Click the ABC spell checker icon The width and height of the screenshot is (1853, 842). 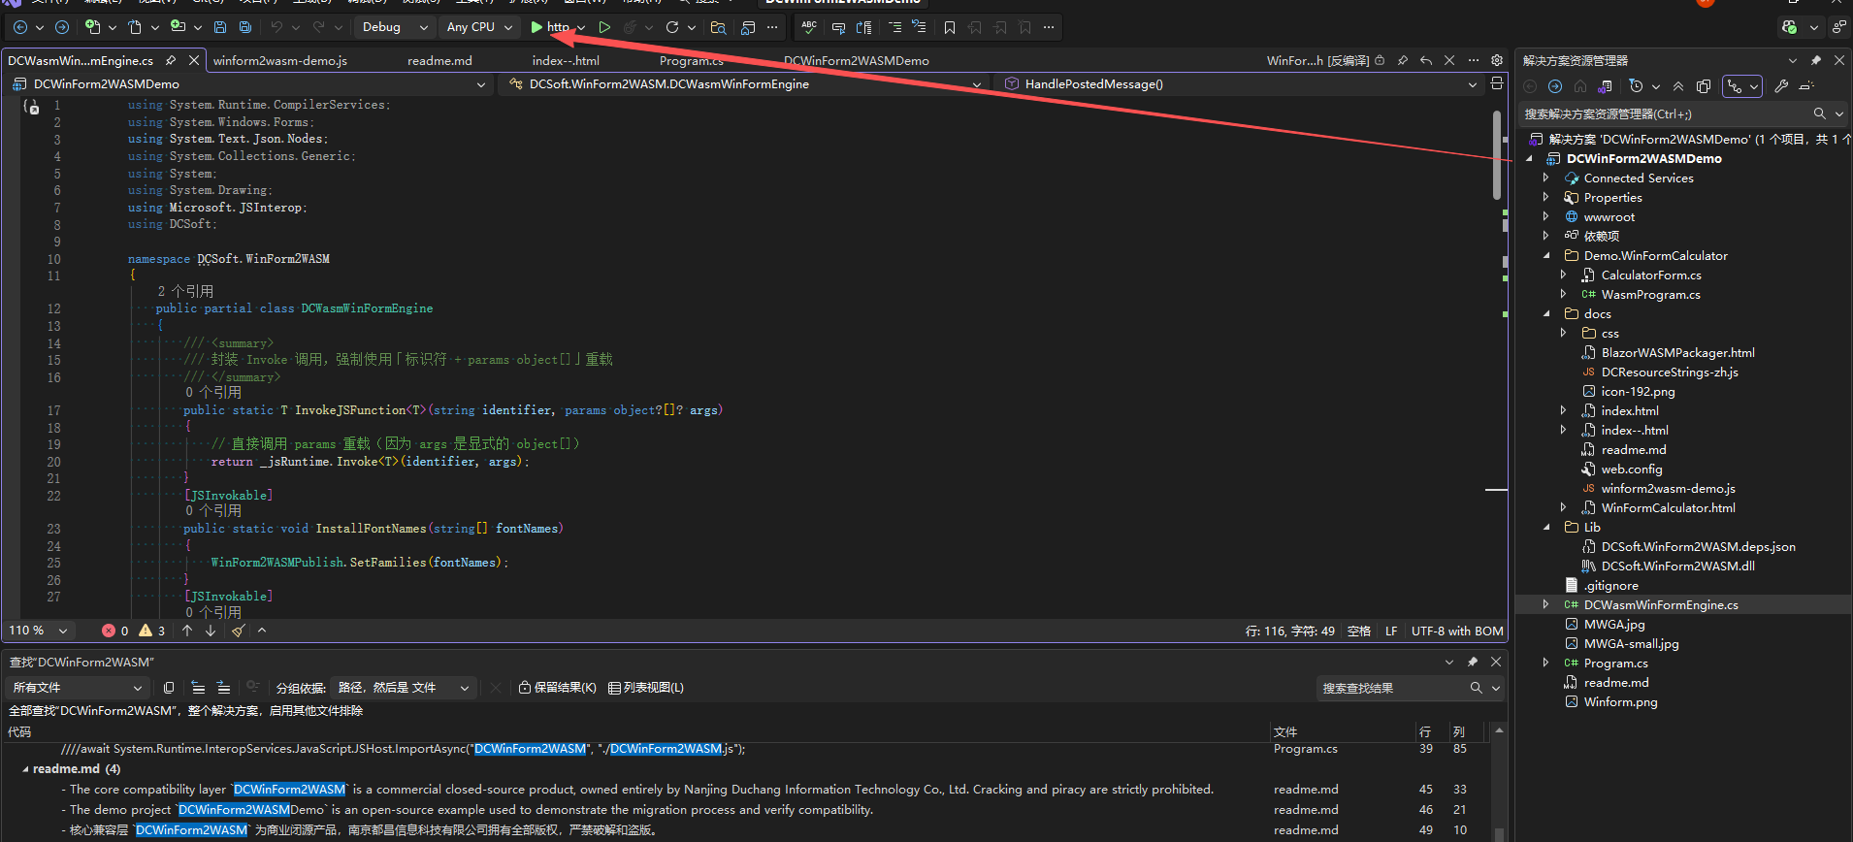click(809, 27)
